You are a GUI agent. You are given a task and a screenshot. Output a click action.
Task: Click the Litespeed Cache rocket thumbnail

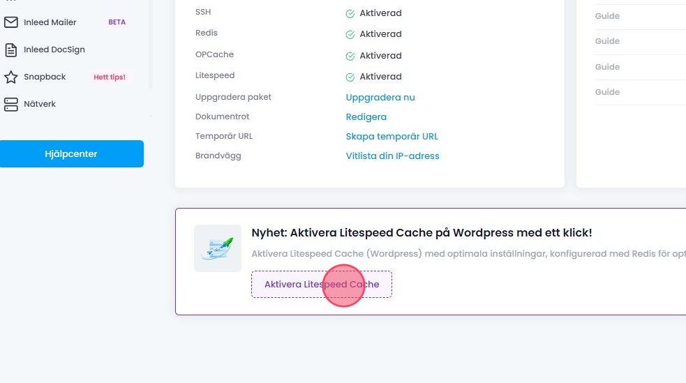(x=218, y=248)
